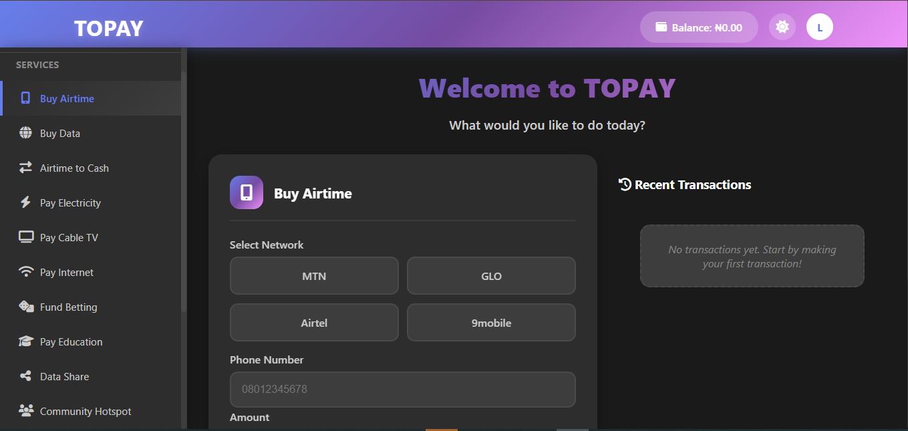Click the 'No transactions yet' message box

tap(752, 256)
